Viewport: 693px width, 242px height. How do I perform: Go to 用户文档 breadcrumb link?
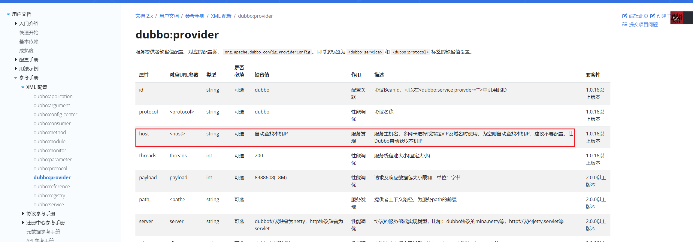tap(169, 16)
